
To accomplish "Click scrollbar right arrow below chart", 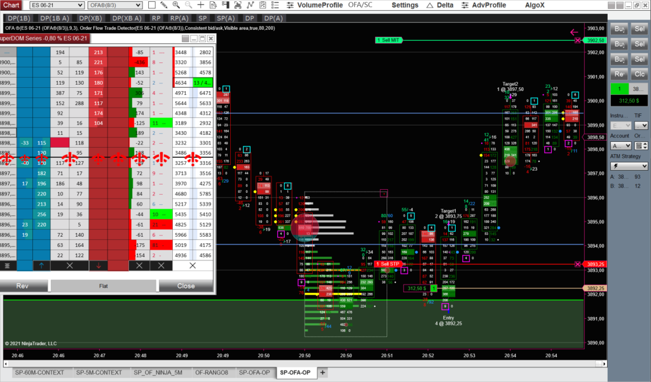I will (604, 364).
